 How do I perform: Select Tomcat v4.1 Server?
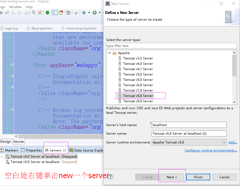[x=138, y=69]
